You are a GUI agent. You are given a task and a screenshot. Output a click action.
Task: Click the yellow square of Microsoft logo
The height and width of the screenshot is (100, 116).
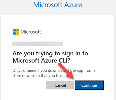tap(17, 33)
